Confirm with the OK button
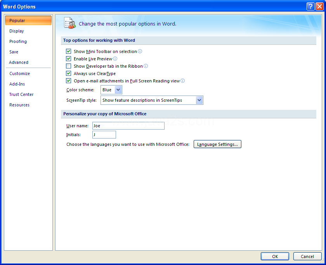 click(x=275, y=256)
